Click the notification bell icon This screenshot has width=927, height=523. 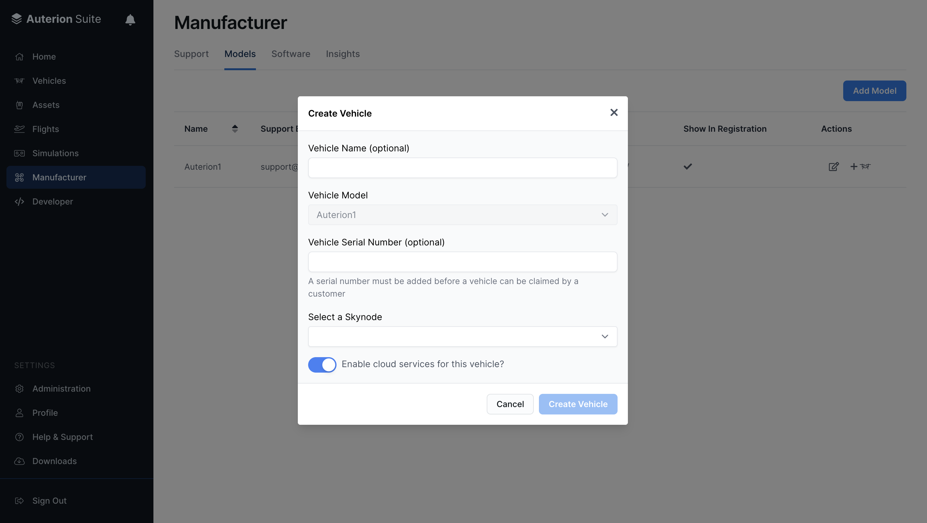[x=130, y=19]
